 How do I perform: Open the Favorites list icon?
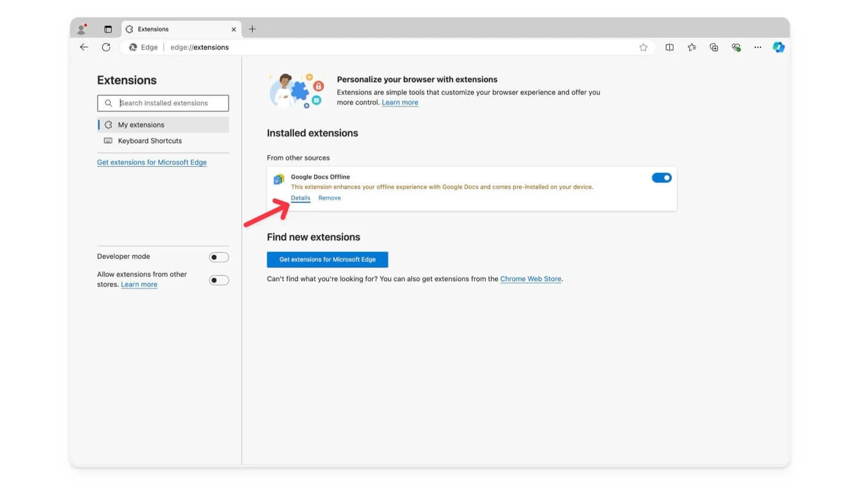[692, 47]
